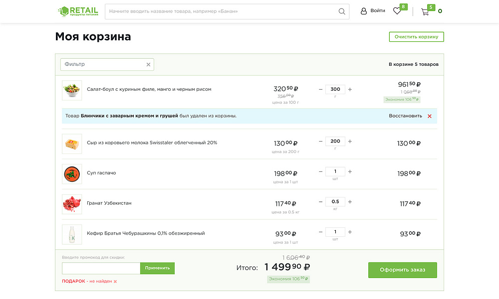This screenshot has width=499, height=299.
Task: Decrease Сыр Swisstaler quantity with minus icon
Action: pos(320,141)
